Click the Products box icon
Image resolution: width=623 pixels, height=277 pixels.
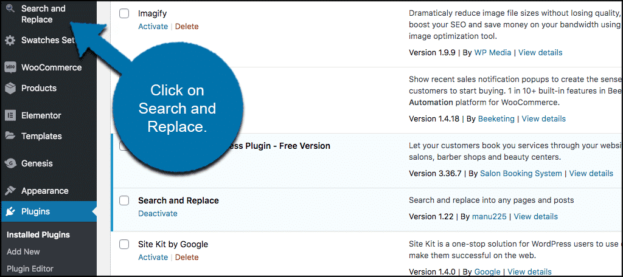(10, 88)
